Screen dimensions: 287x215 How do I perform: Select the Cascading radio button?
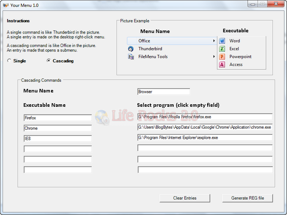coord(48,60)
